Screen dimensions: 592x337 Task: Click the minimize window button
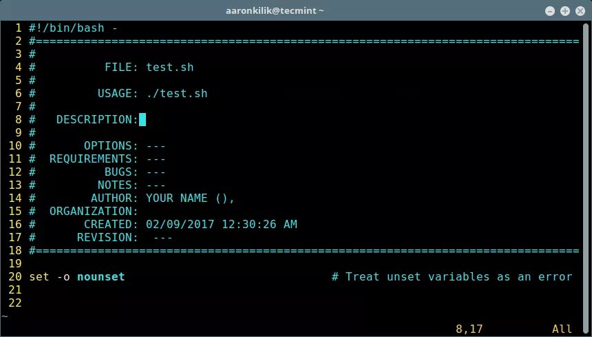(x=550, y=11)
